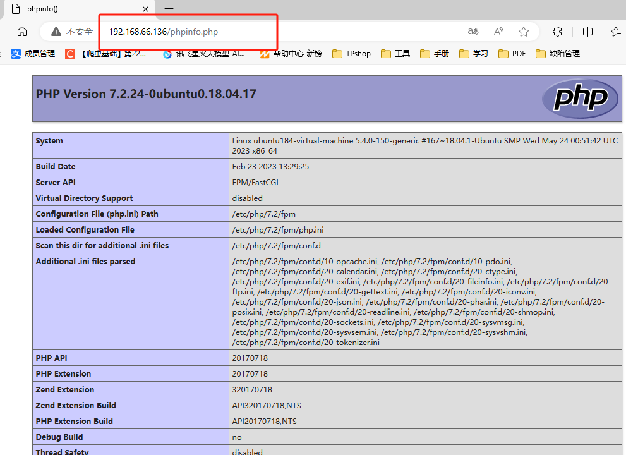The height and width of the screenshot is (455, 626).
Task: Open split screen view icon
Action: (587, 31)
